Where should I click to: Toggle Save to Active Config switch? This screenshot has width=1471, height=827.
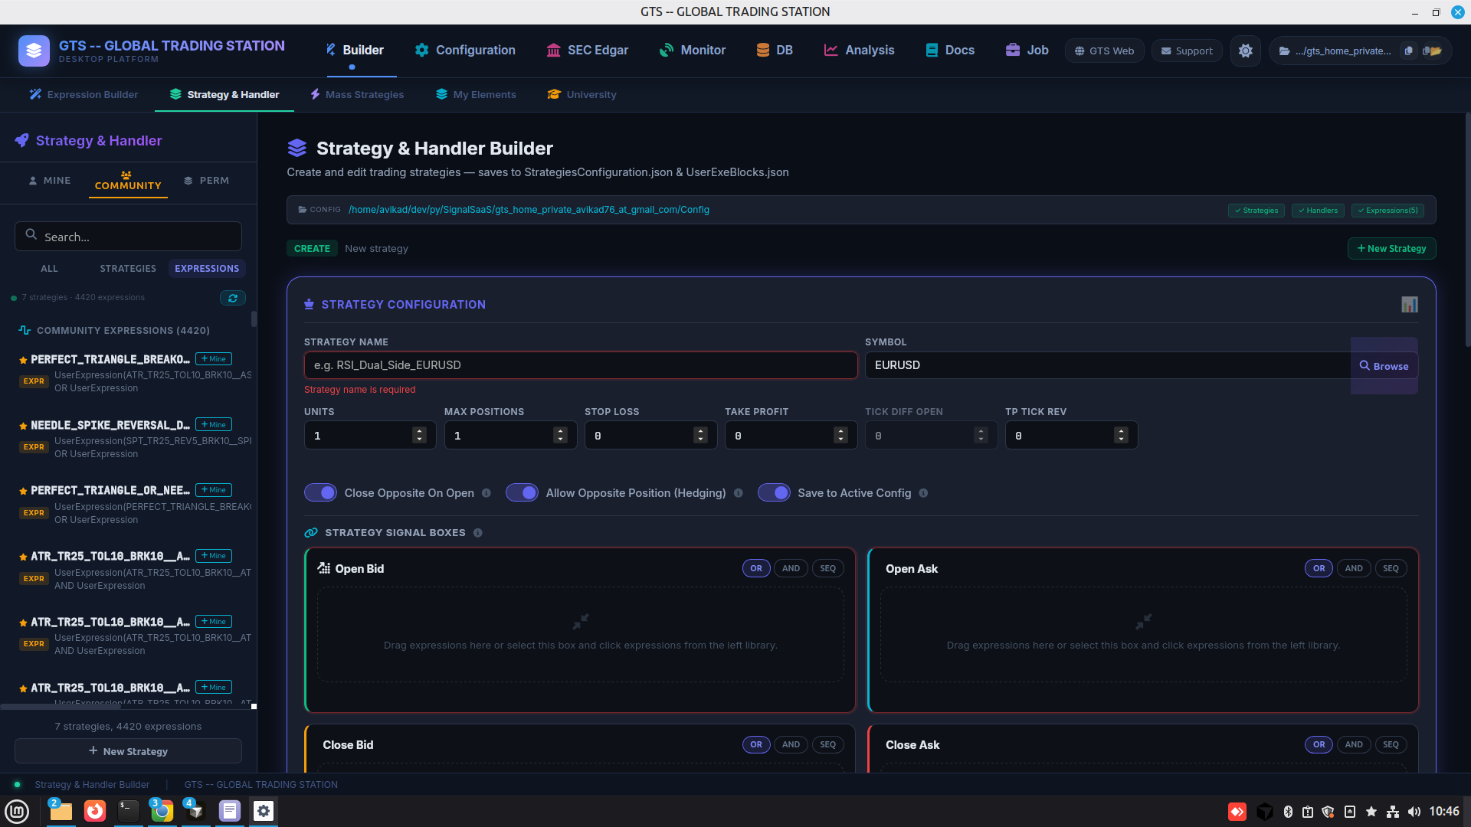[774, 493]
